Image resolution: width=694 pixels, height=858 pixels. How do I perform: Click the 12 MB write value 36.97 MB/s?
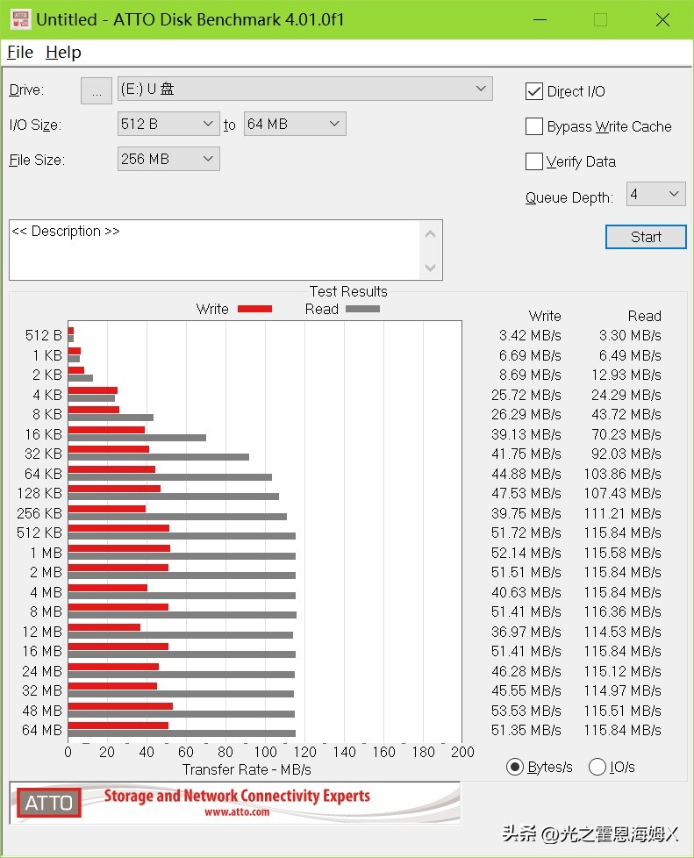point(526,632)
